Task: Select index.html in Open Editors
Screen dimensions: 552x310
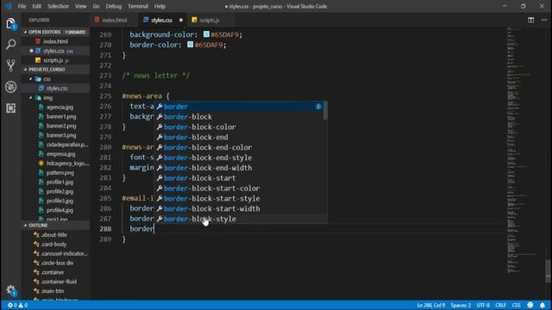Action: pos(55,41)
